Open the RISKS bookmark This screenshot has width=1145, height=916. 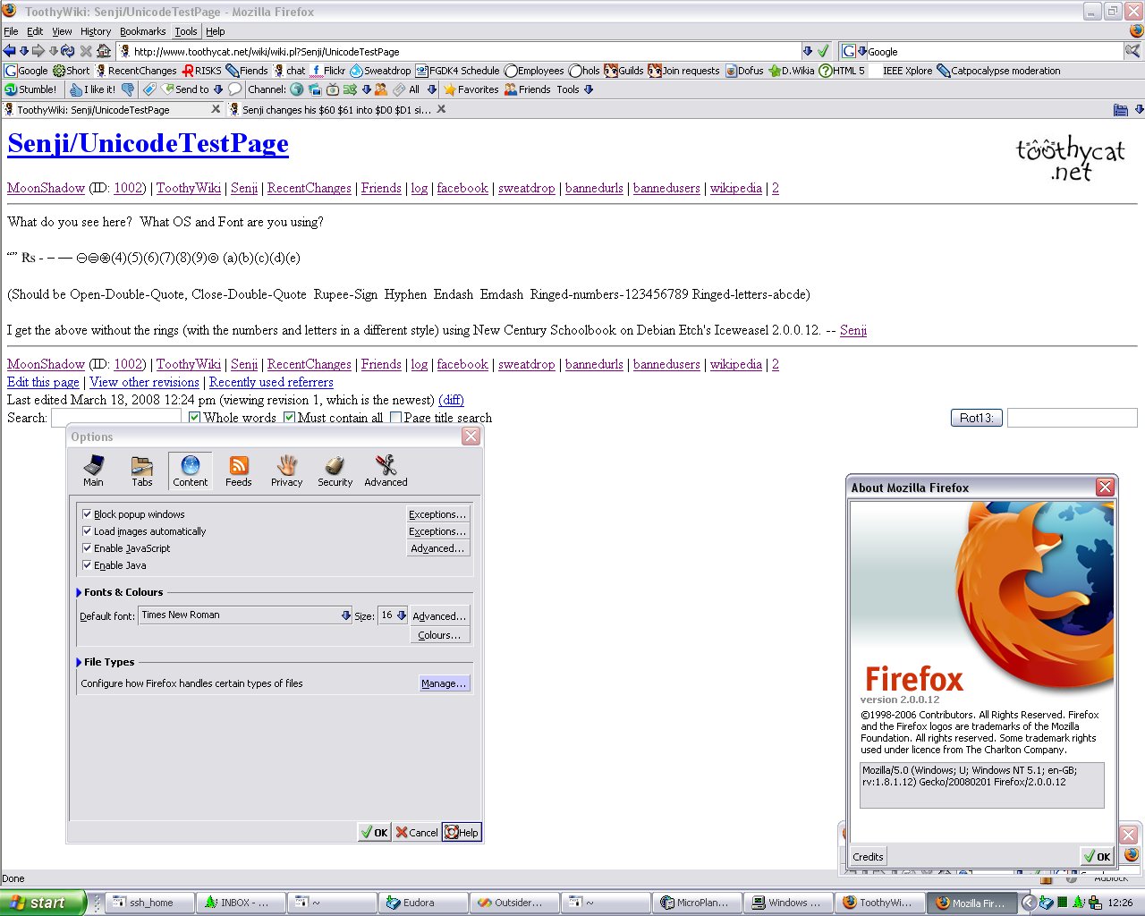[201, 71]
